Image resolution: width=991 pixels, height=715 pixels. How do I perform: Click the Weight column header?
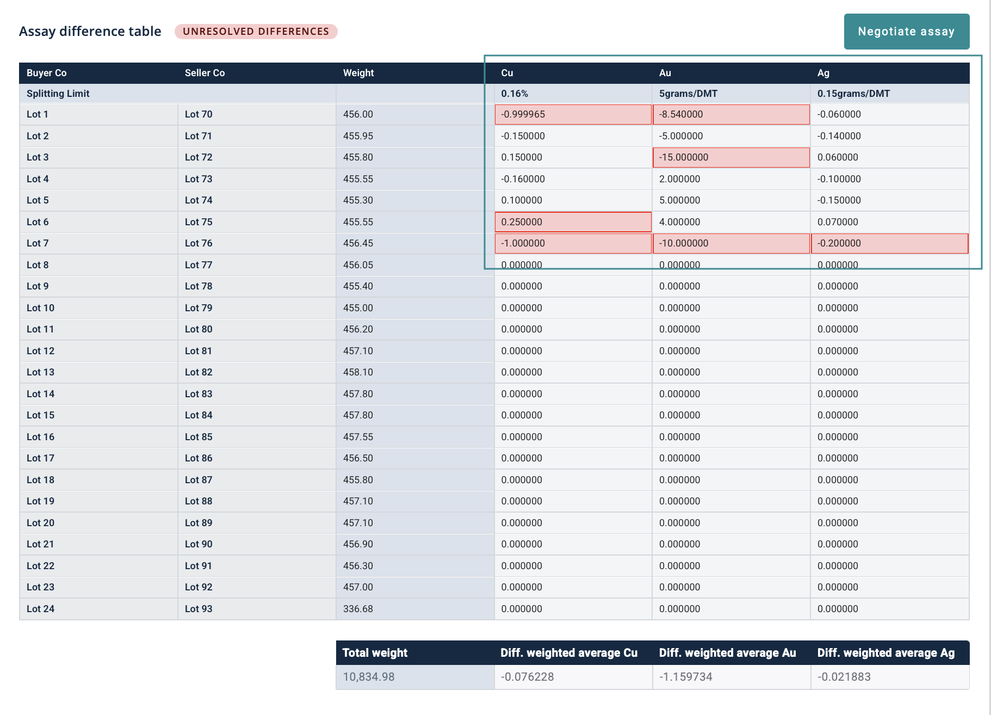click(358, 73)
